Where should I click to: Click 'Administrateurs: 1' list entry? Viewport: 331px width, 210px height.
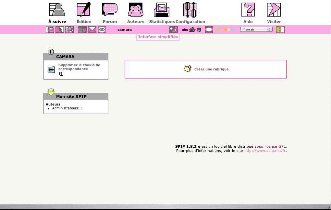pyautogui.click(x=67, y=108)
